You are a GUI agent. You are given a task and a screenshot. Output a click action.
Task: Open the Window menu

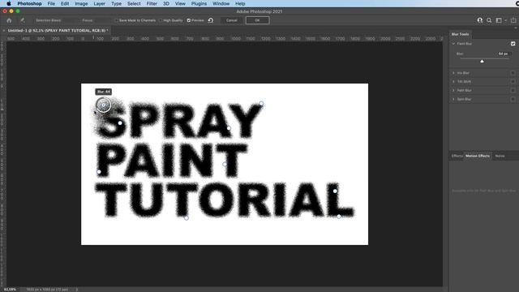point(221,3)
